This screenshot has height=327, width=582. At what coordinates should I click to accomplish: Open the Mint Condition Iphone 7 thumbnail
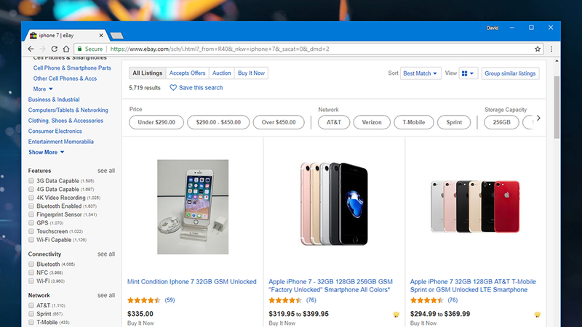(193, 207)
